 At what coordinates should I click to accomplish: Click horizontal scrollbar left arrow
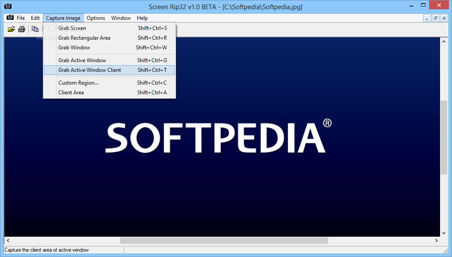[8, 240]
